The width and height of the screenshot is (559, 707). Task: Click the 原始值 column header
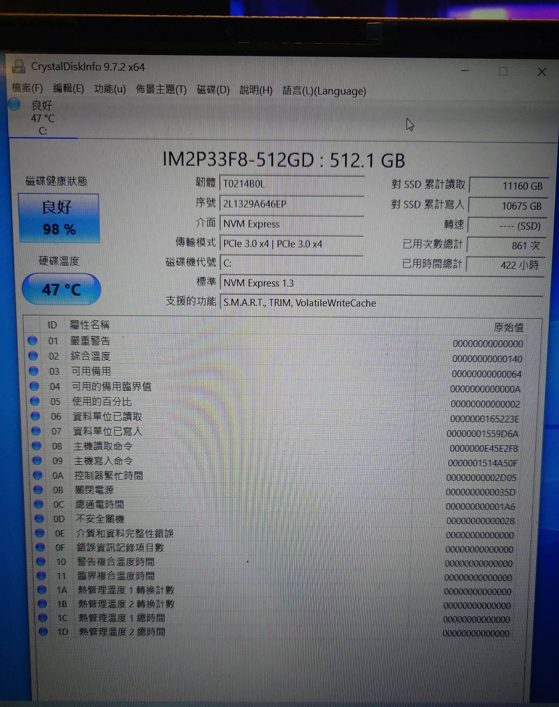tap(509, 327)
